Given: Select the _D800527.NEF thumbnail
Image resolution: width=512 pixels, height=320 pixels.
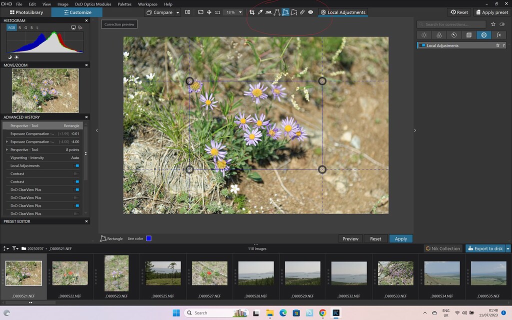Looking at the screenshot, I should point(209,273).
